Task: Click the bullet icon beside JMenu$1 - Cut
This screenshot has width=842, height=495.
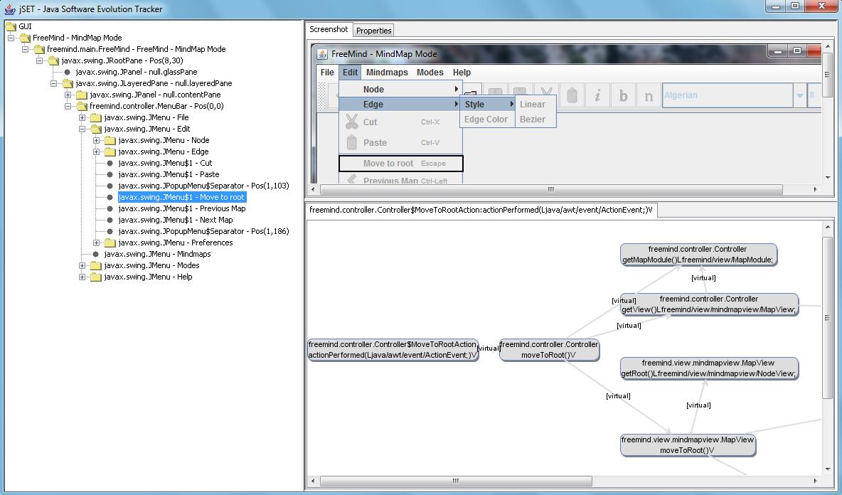Action: (110, 163)
